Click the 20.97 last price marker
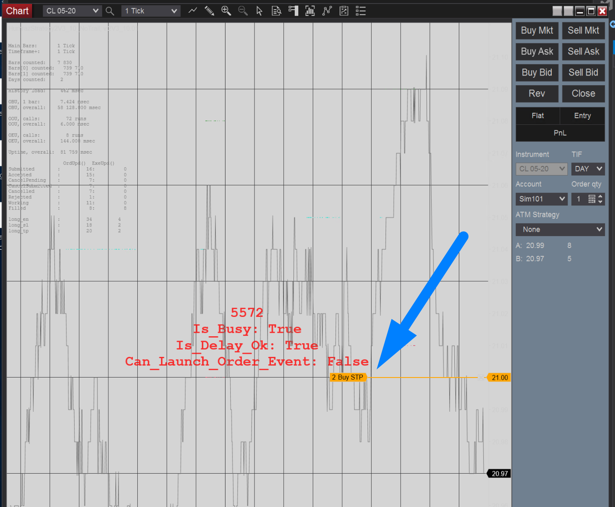Viewport: 615px width, 507px height. pos(499,474)
